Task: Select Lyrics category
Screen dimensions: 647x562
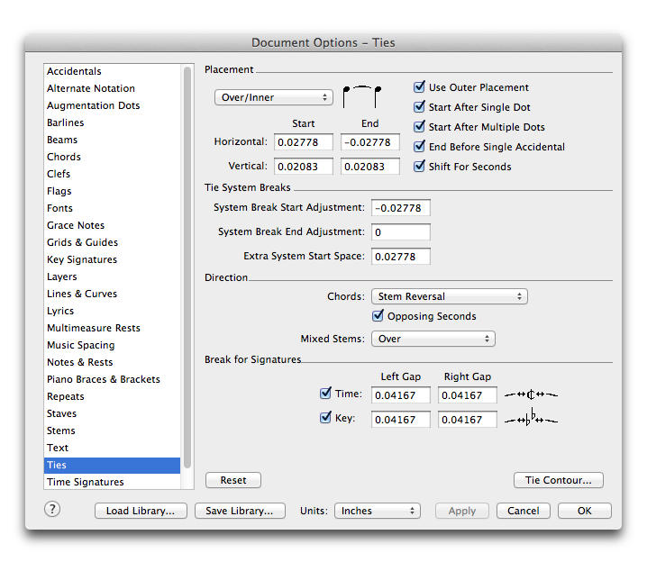Action: click(x=113, y=311)
